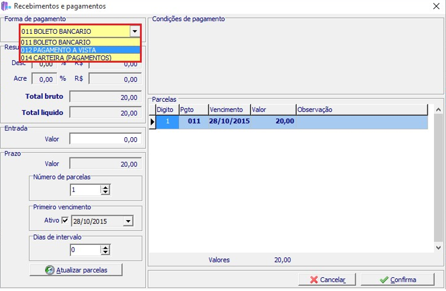The width and height of the screenshot is (446, 291).
Task: Close the Recebimentos e pagamentos window
Action: point(436,6)
